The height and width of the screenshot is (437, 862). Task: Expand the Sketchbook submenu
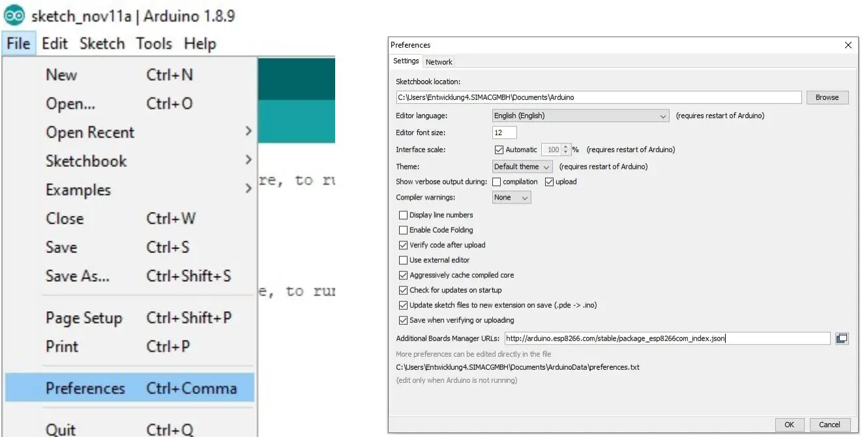(130, 161)
